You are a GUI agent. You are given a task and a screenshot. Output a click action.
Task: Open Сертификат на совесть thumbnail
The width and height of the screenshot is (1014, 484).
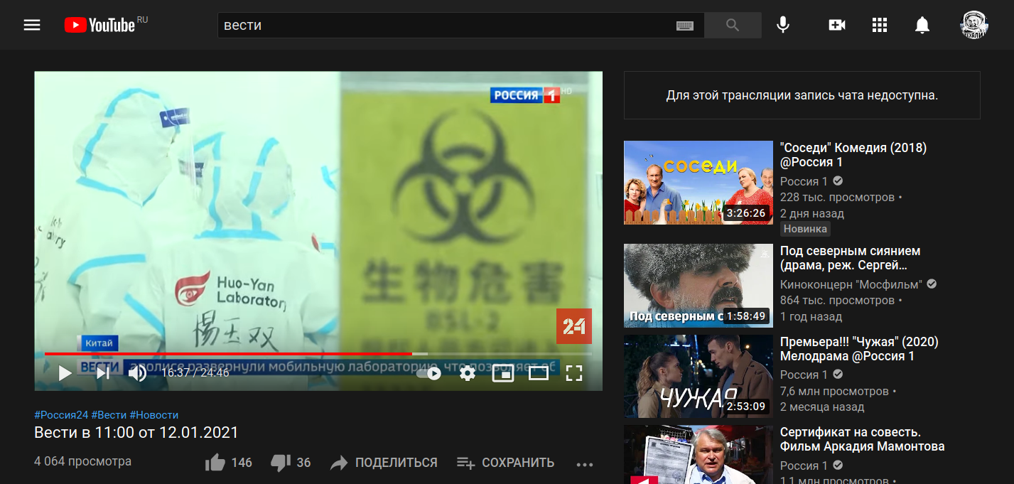tap(698, 454)
